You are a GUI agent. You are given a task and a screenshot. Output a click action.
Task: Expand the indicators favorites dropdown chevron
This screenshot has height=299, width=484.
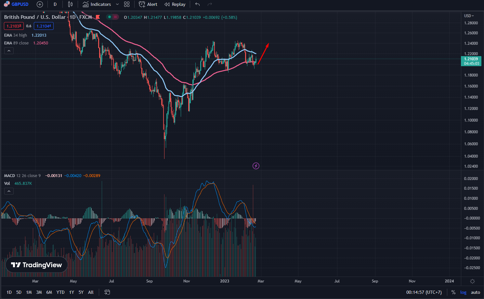click(x=117, y=4)
